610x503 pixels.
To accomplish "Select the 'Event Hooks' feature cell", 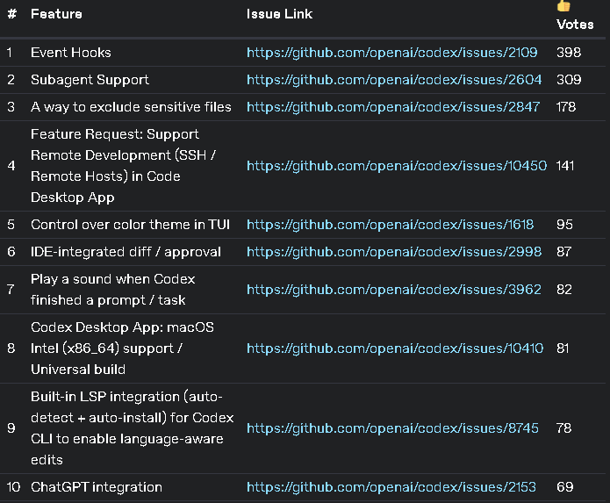I will pyautogui.click(x=71, y=53).
